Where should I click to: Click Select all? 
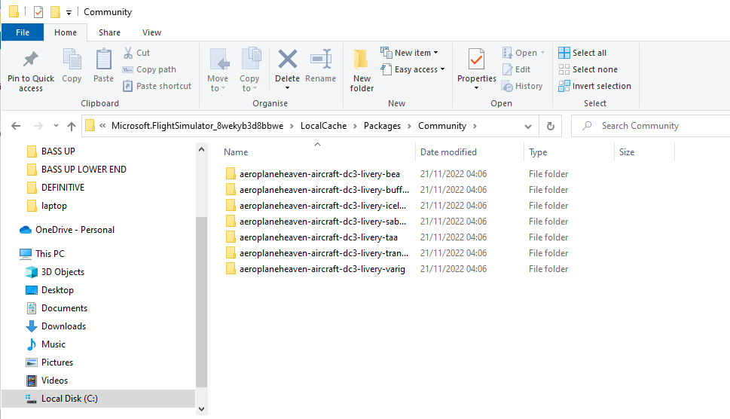(582, 53)
